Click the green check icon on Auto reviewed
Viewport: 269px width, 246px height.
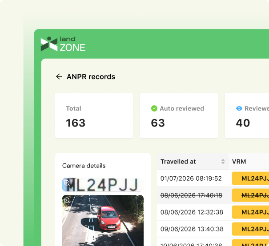154,108
